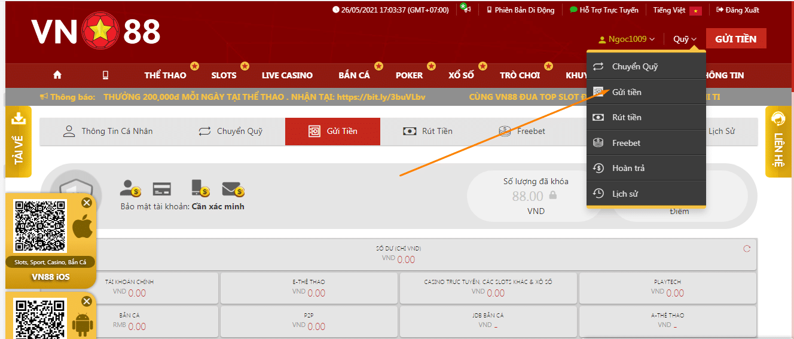The image size is (794, 339).
Task: Go to home via house icon
Action: tap(57, 75)
